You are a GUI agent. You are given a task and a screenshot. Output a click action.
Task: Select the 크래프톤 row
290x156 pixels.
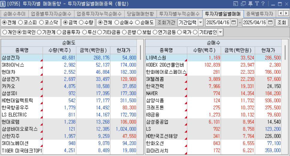(x=214, y=108)
